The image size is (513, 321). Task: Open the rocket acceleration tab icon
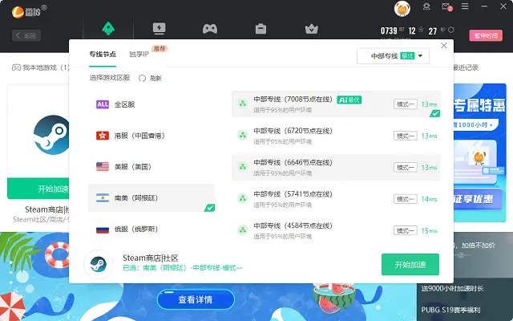coord(108,29)
